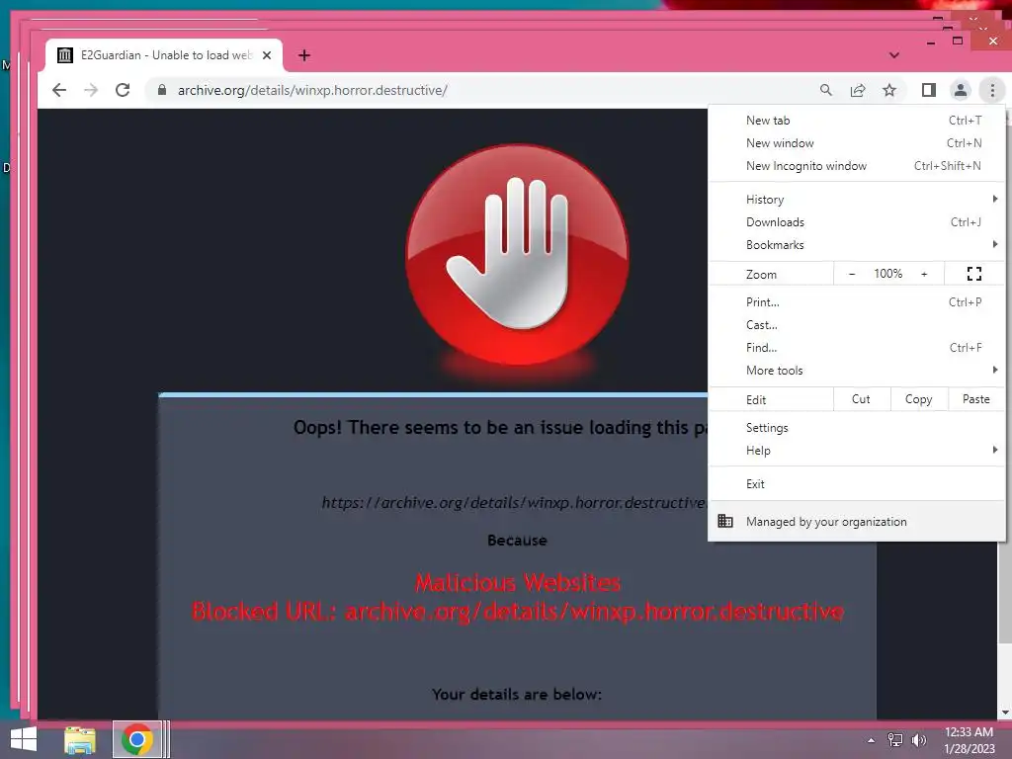The image size is (1012, 759).
Task: View site info via the padlock icon
Action: click(162, 90)
